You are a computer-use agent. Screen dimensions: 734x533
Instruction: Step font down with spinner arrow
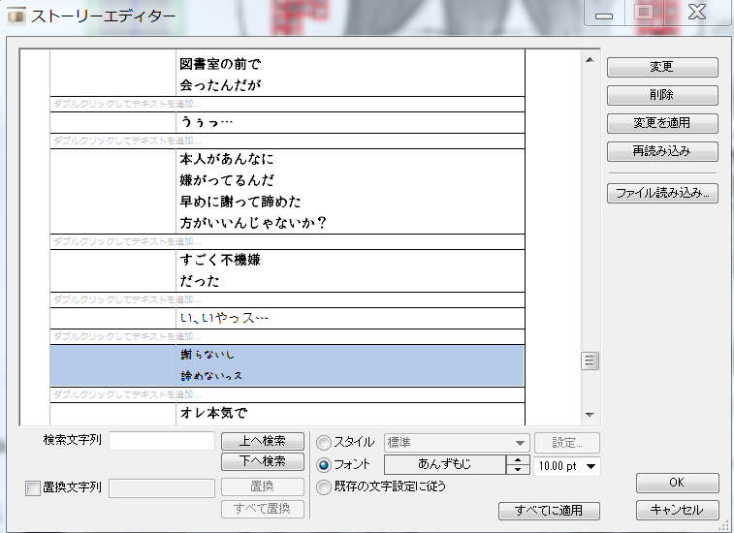coord(518,470)
